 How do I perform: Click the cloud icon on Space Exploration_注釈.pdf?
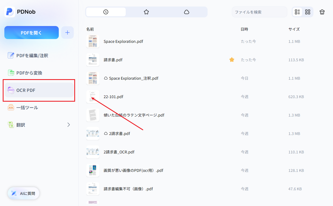(x=106, y=78)
